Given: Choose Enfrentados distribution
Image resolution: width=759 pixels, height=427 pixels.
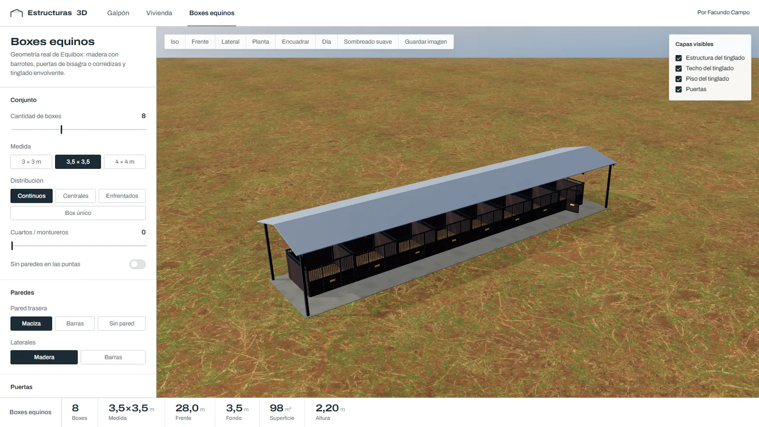Looking at the screenshot, I should pos(122,196).
